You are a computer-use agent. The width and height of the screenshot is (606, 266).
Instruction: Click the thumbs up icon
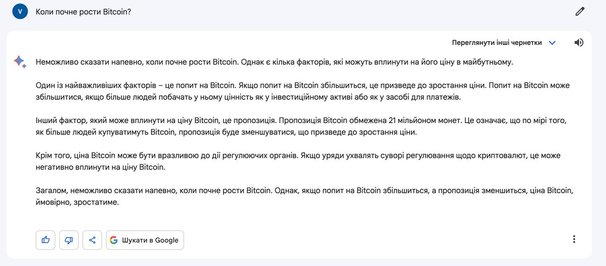[45, 240]
